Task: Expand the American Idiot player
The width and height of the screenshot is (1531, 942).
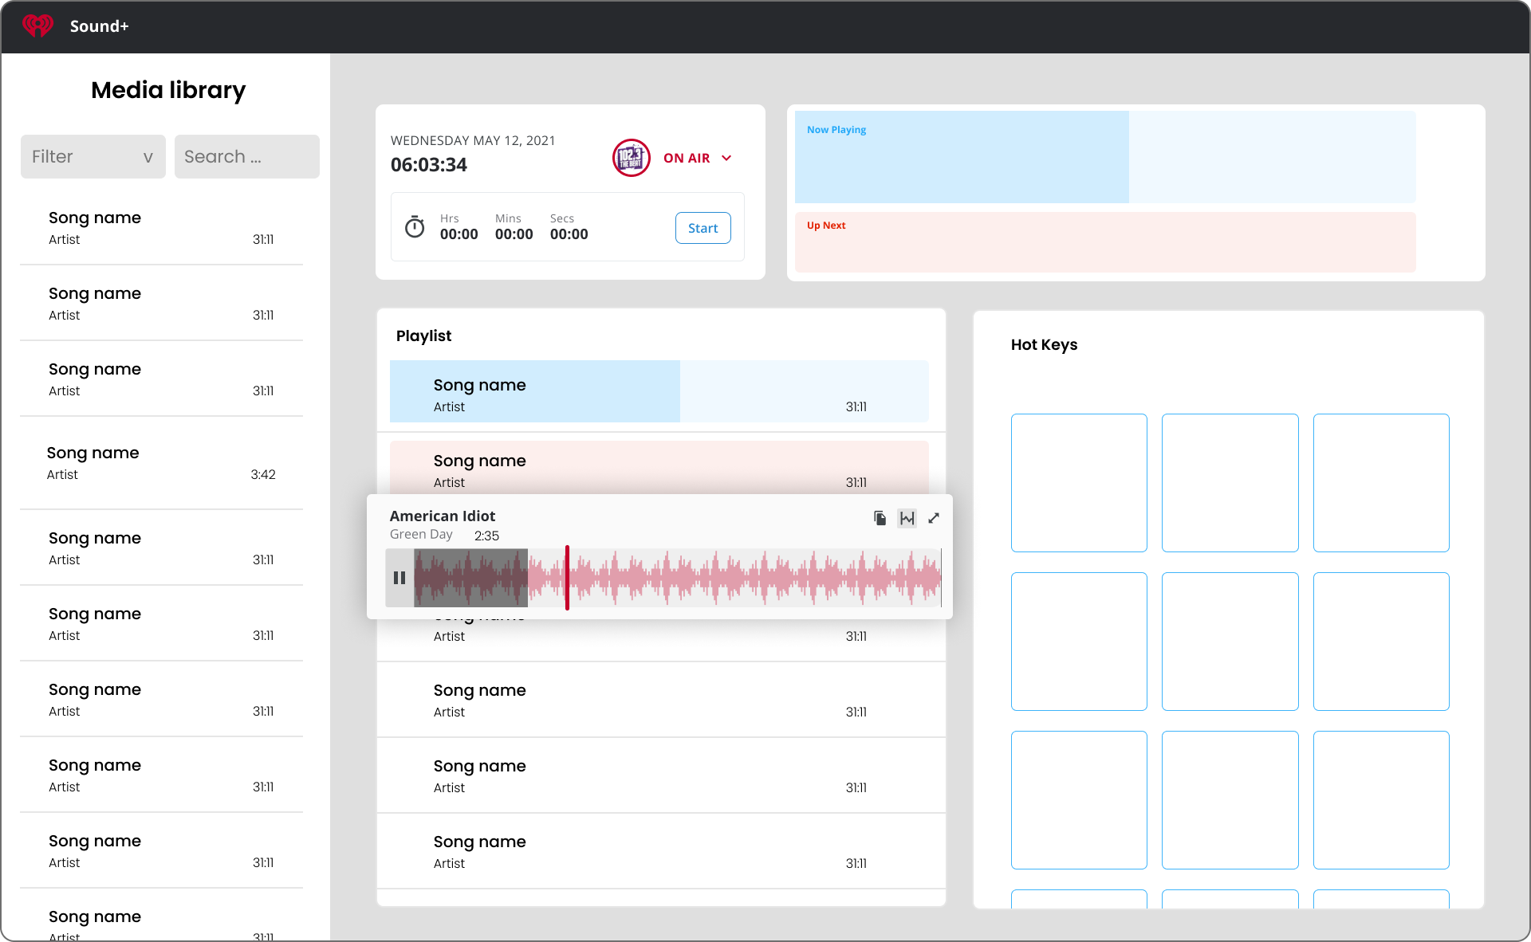Action: 934,518
